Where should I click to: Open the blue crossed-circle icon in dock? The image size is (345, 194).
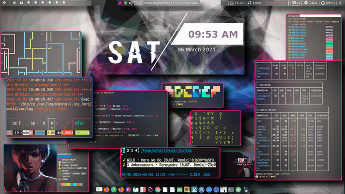pyautogui.click(x=202, y=190)
